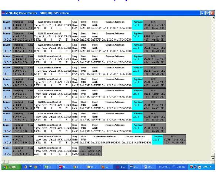Open the Address toolbar in the taskbar
The height and width of the screenshot is (173, 216).
[181, 167]
